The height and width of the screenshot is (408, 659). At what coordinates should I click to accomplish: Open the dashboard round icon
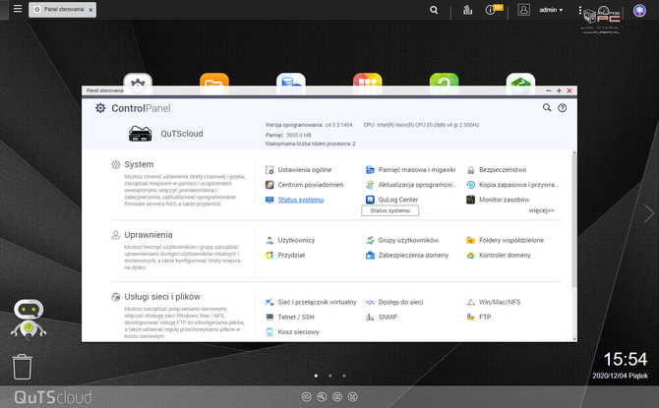639,10
